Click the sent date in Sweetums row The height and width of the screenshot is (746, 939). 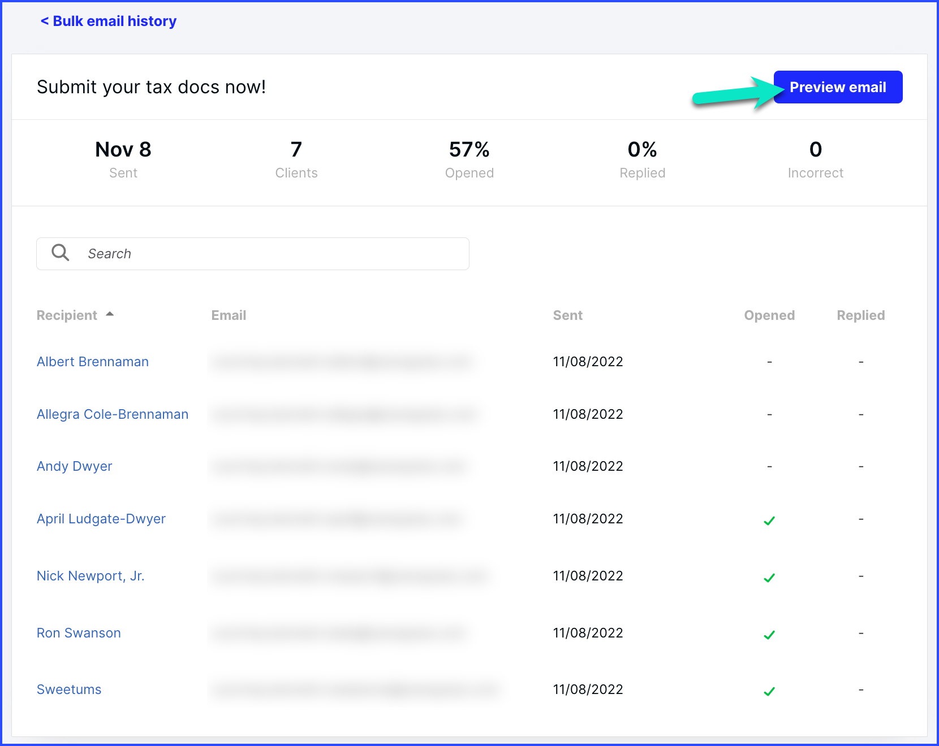pos(588,689)
